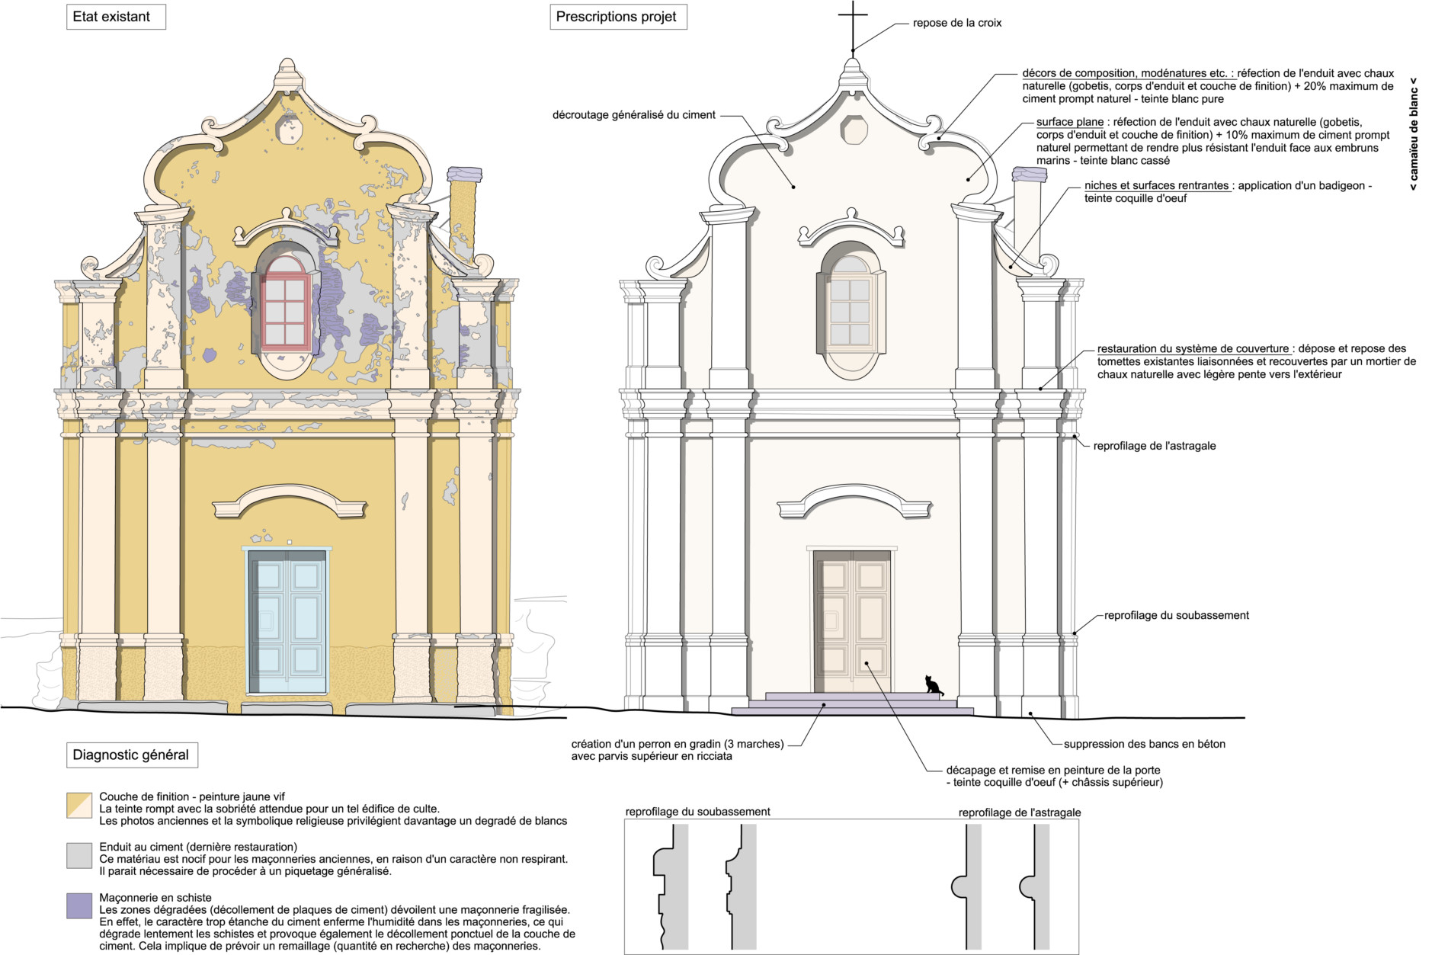Select the yellow finish coat legend swatch
The width and height of the screenshot is (1448, 955).
coord(79,806)
